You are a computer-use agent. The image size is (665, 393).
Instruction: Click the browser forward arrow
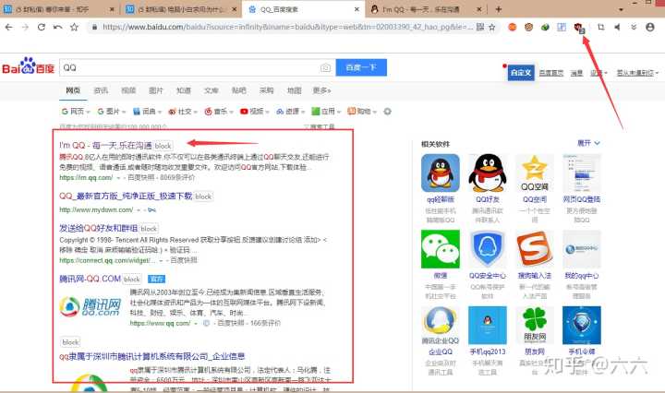coord(25,27)
